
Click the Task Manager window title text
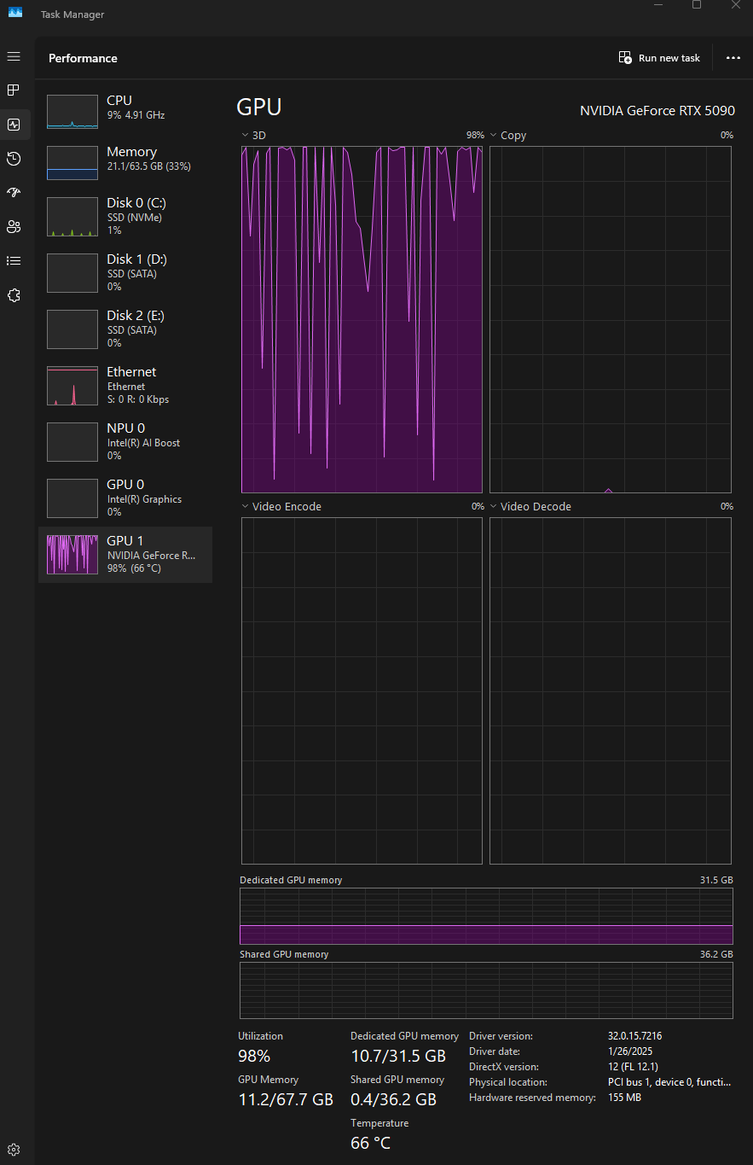[x=72, y=15]
